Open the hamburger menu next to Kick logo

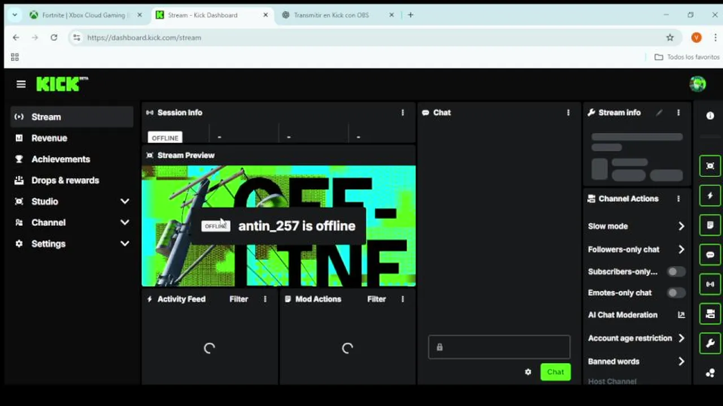click(x=21, y=84)
